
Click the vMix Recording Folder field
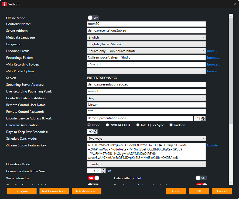click(146, 64)
